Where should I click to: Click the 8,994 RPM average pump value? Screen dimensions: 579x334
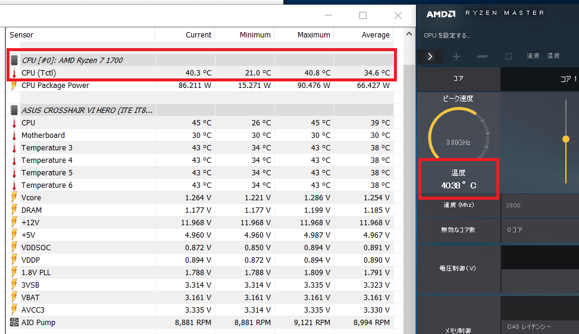tap(371, 323)
